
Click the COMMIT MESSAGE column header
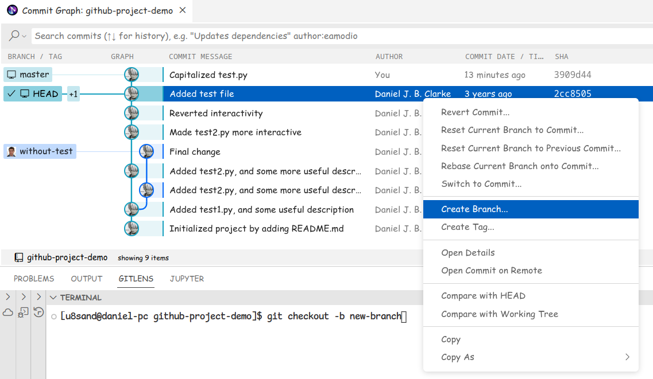click(200, 56)
